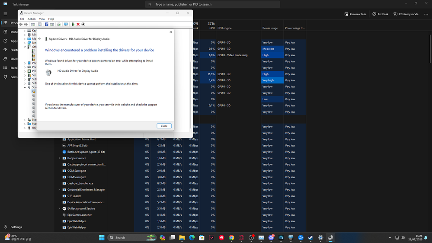Open Microsoft Edge from taskbar
This screenshot has width=432, height=243.
tap(192, 237)
